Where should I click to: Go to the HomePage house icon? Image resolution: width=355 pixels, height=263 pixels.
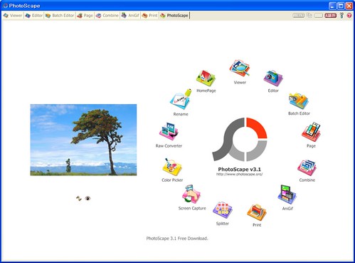click(x=206, y=78)
